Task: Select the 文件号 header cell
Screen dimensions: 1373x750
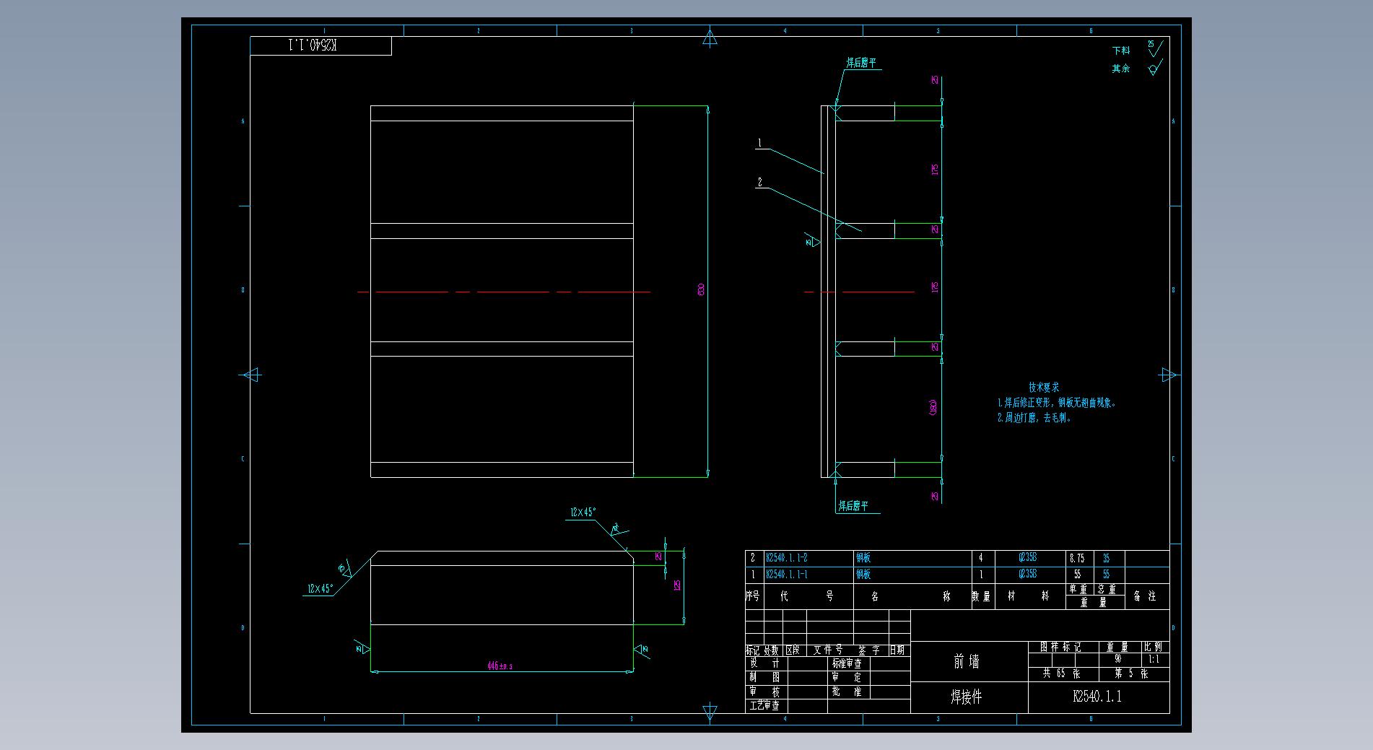Action: click(827, 650)
